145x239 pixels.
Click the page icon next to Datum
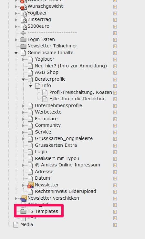pos(30,178)
